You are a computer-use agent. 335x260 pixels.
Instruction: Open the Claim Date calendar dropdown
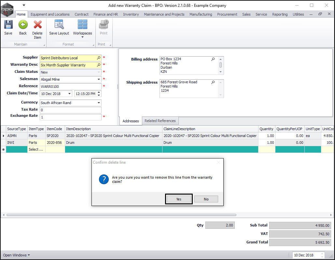point(69,94)
